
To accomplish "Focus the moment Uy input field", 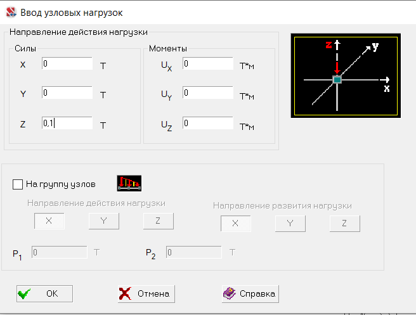I will point(208,93).
